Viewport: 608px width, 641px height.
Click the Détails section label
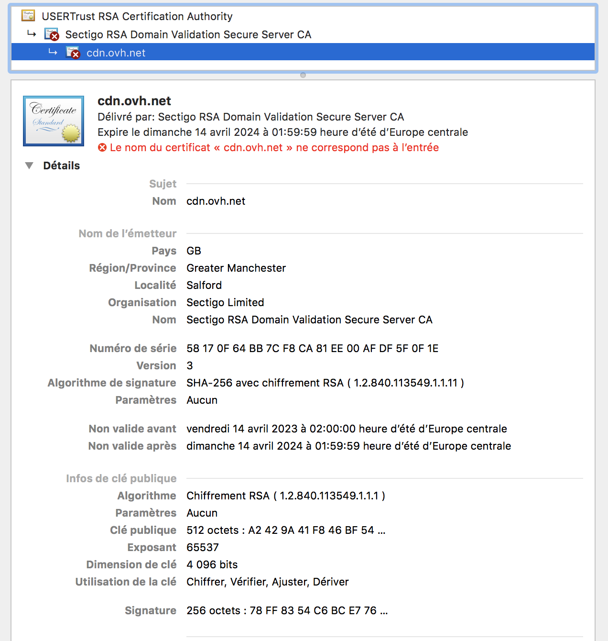coord(61,166)
